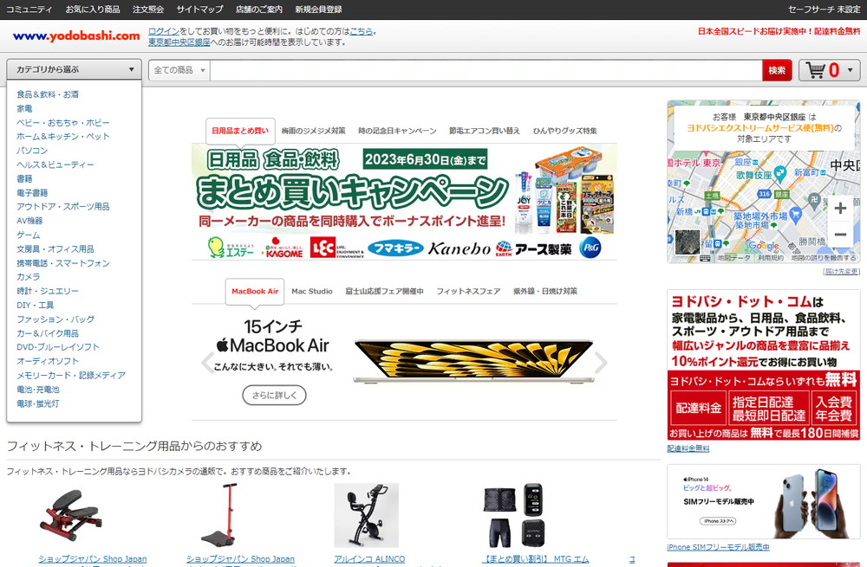Screen dimensions: 867x567
Task: Show next MacBook Air banner slide
Action: pyautogui.click(x=601, y=363)
